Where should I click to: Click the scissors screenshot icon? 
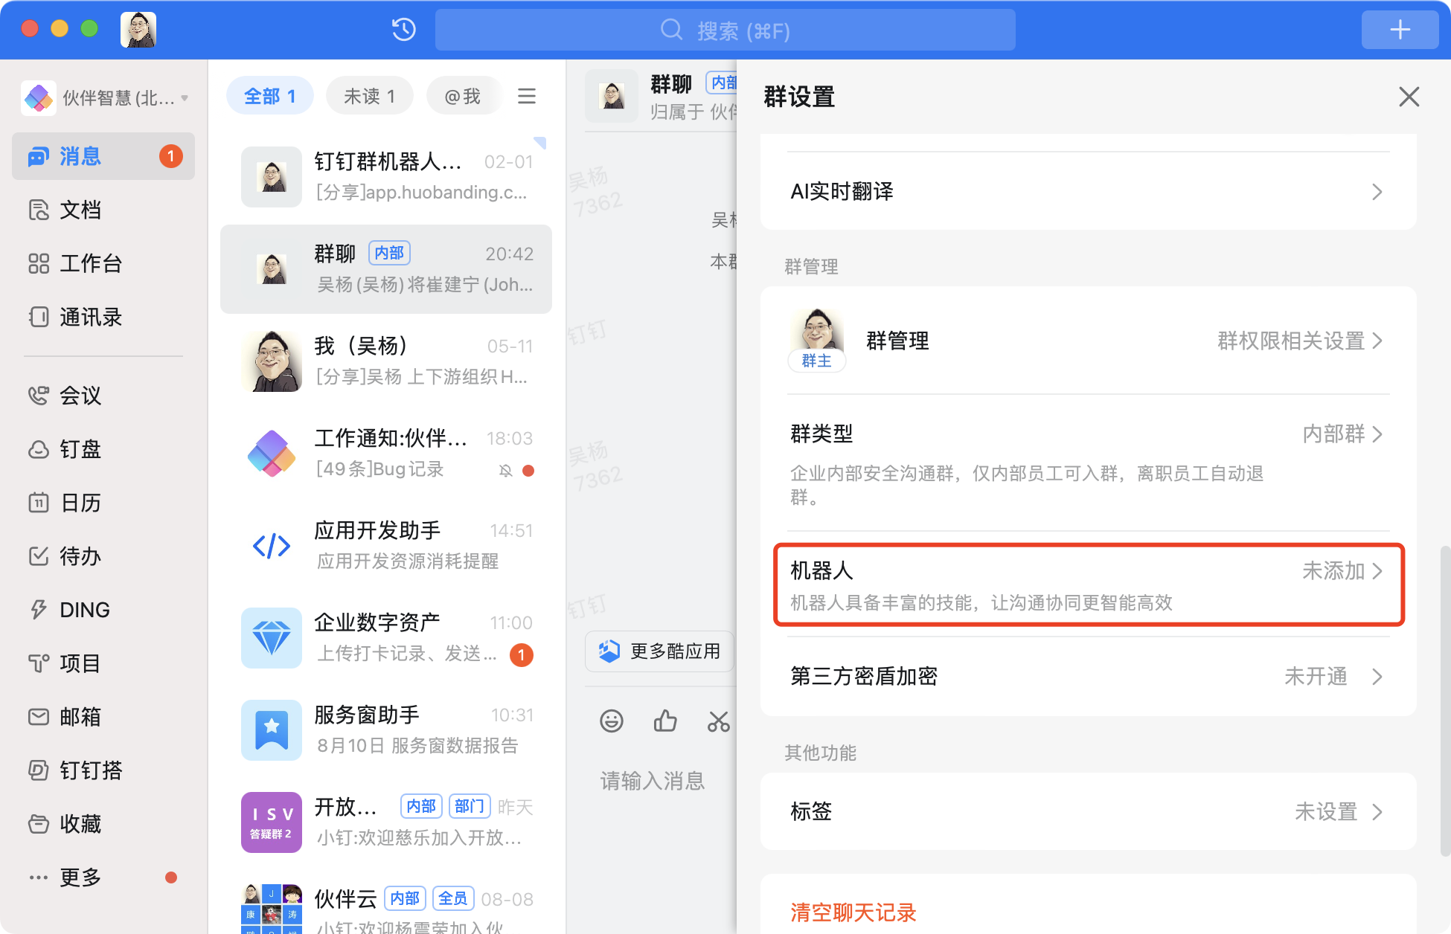pos(719,721)
